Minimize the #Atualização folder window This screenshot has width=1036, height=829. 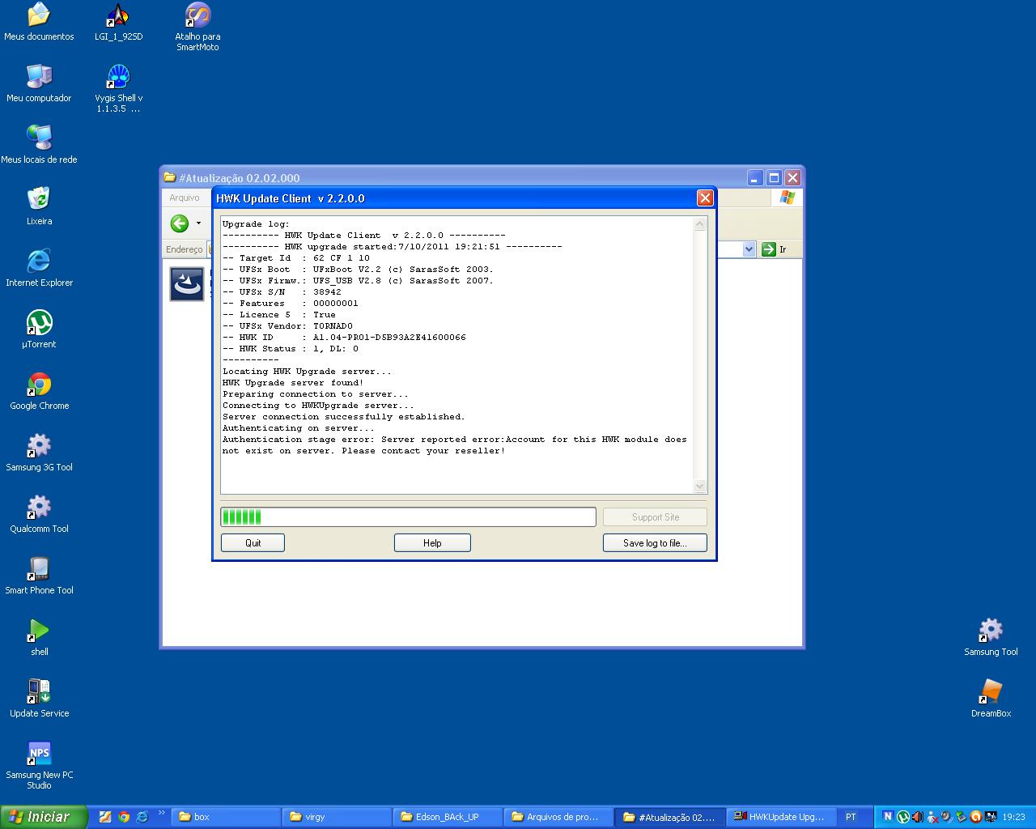755,177
